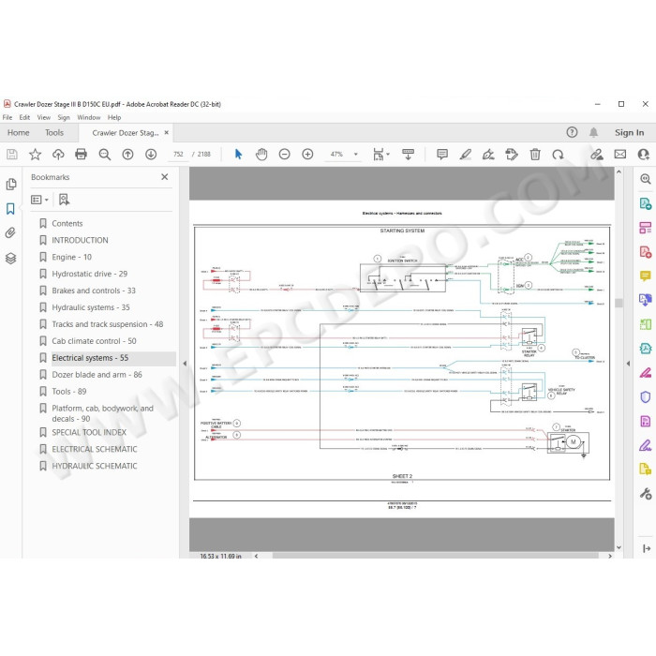Select the arrow selection tool

pyautogui.click(x=238, y=155)
